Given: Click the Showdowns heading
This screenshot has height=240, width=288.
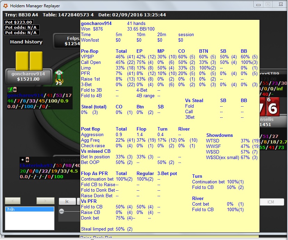Looking at the screenshot, I should coord(220,135).
